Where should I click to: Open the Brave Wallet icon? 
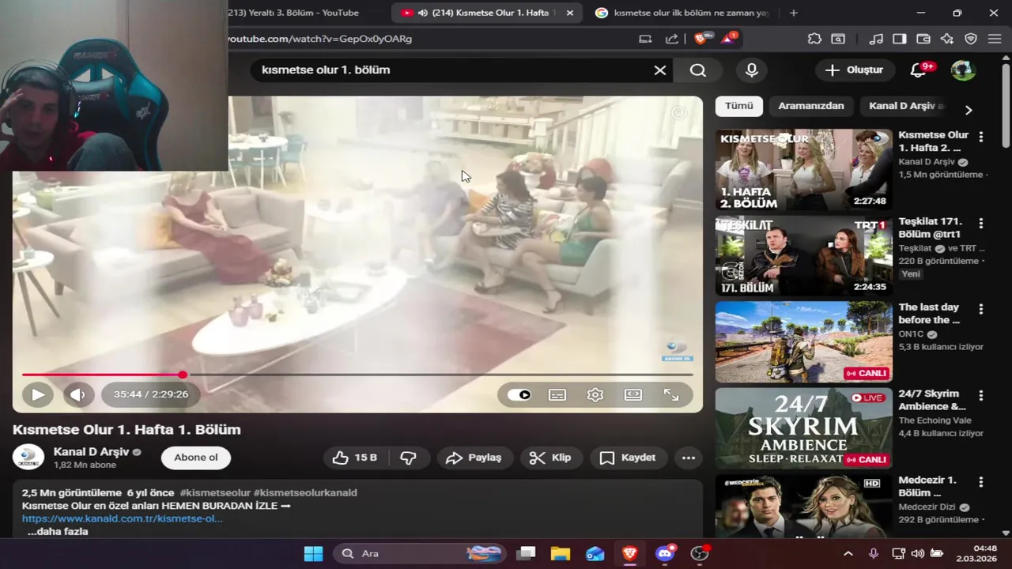click(x=923, y=39)
